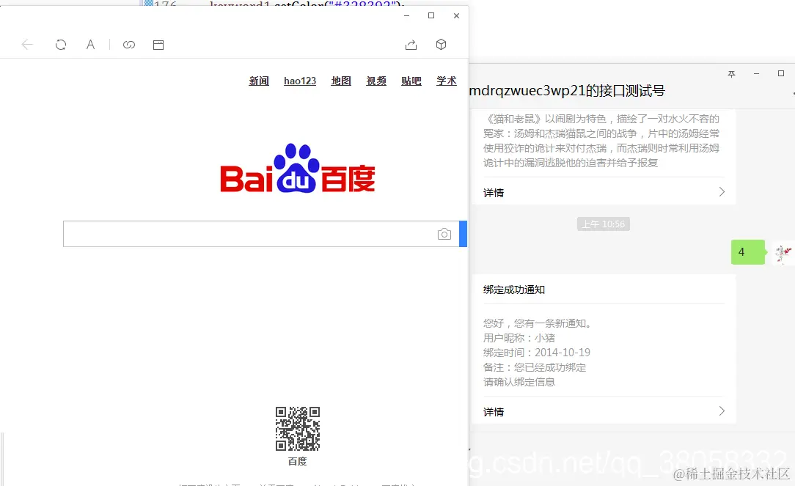Search by image using the camera icon
The height and width of the screenshot is (486, 795).
click(x=444, y=234)
